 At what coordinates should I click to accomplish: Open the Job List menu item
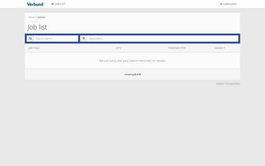pos(58,4)
